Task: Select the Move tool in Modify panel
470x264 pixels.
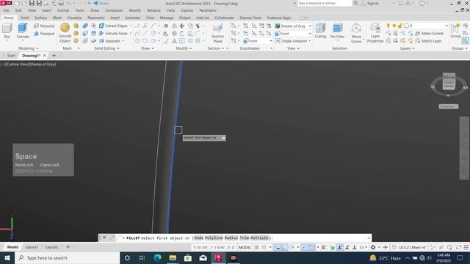Action: pyautogui.click(x=181, y=26)
